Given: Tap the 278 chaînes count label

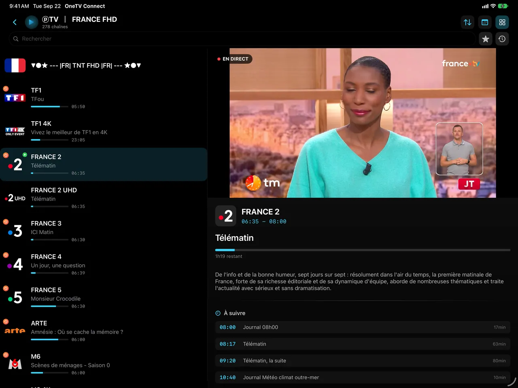Looking at the screenshot, I should (x=55, y=27).
